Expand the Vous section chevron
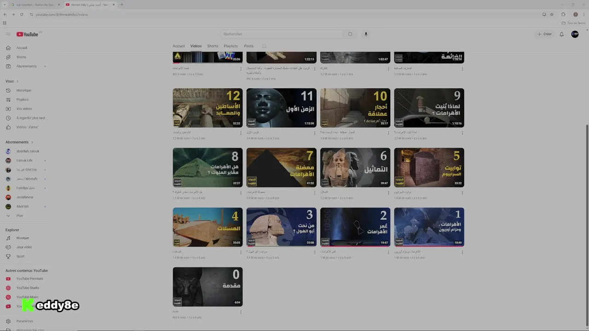Image resolution: width=589 pixels, height=331 pixels. [x=17, y=81]
